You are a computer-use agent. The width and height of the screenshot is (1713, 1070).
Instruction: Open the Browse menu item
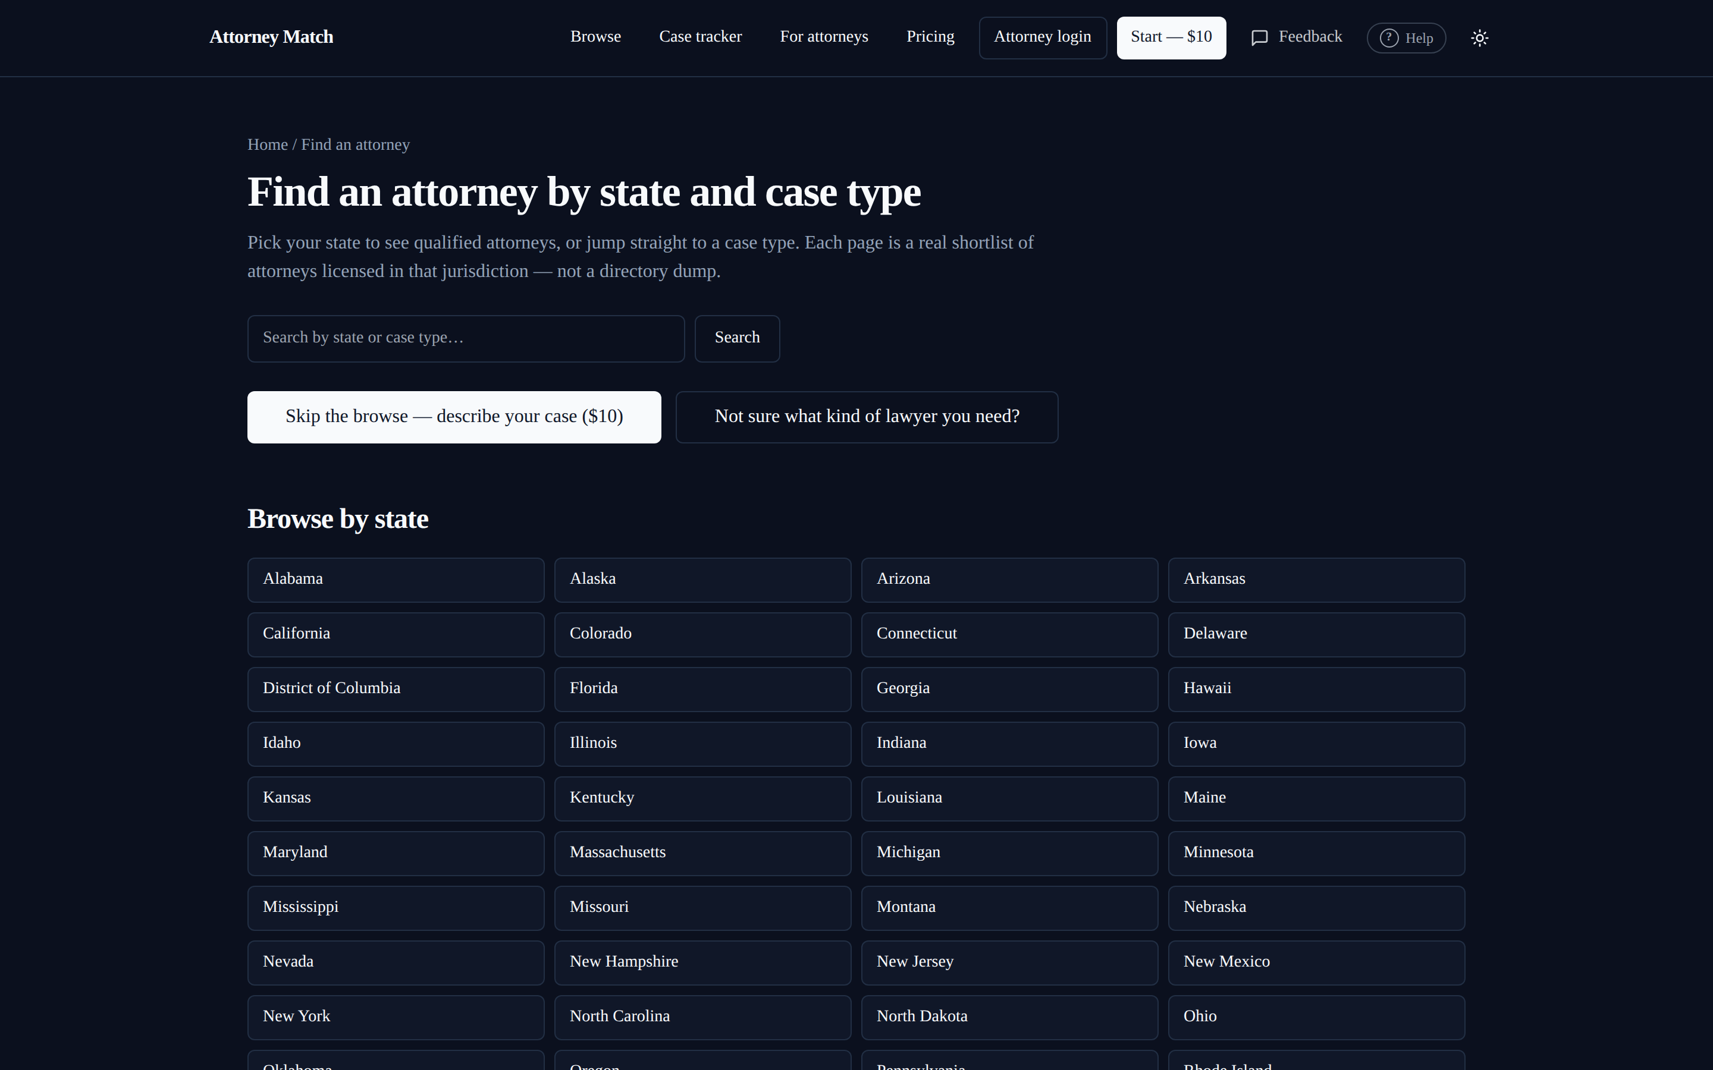pyautogui.click(x=595, y=37)
